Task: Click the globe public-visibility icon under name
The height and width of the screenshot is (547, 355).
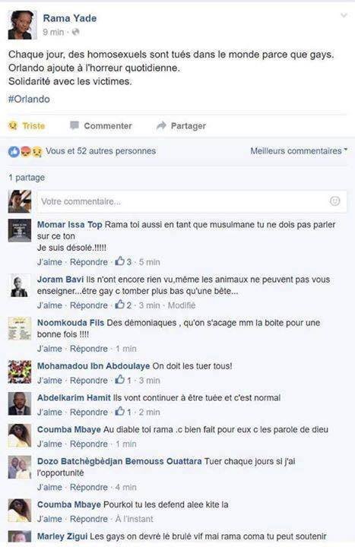Action: pos(75,32)
